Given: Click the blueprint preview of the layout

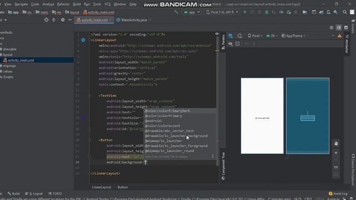Looking at the screenshot, I should tap(308, 116).
